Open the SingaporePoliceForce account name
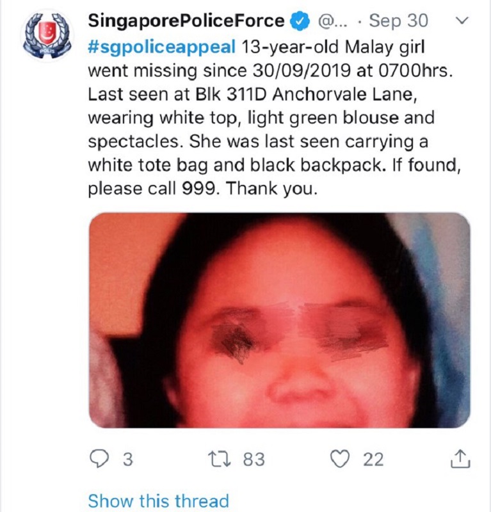The height and width of the screenshot is (512, 491). (186, 21)
